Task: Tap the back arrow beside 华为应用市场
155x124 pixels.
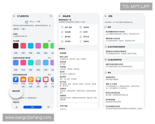Action: tap(14, 16)
